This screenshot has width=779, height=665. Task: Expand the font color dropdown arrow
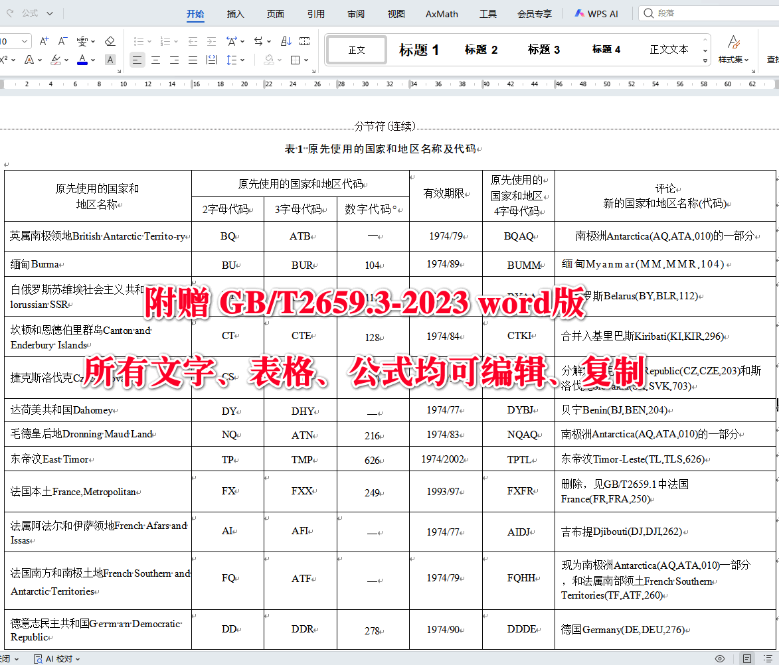point(93,60)
